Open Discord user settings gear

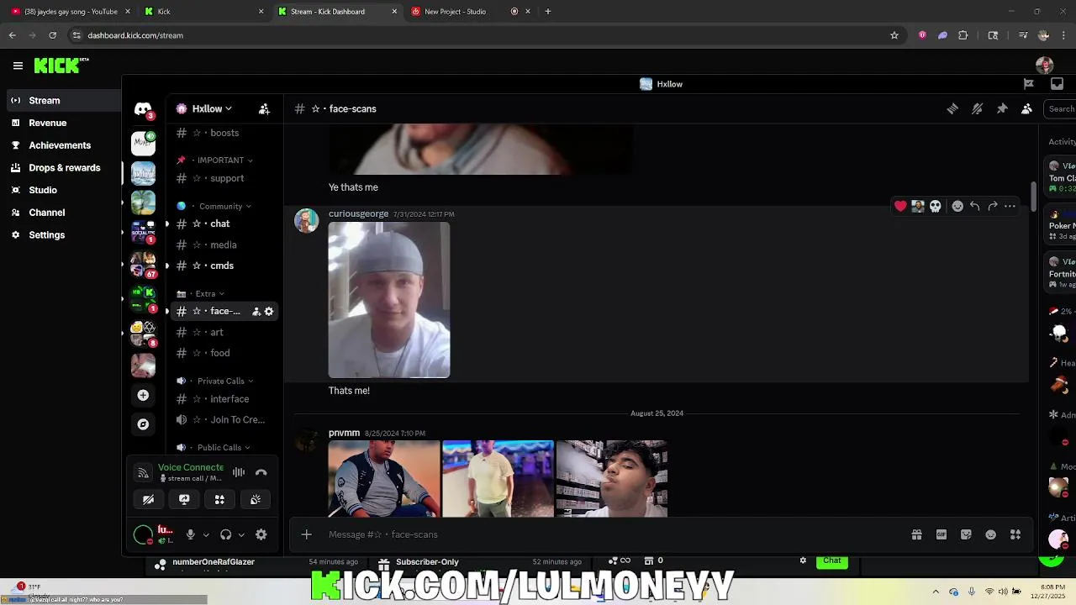coord(261,534)
